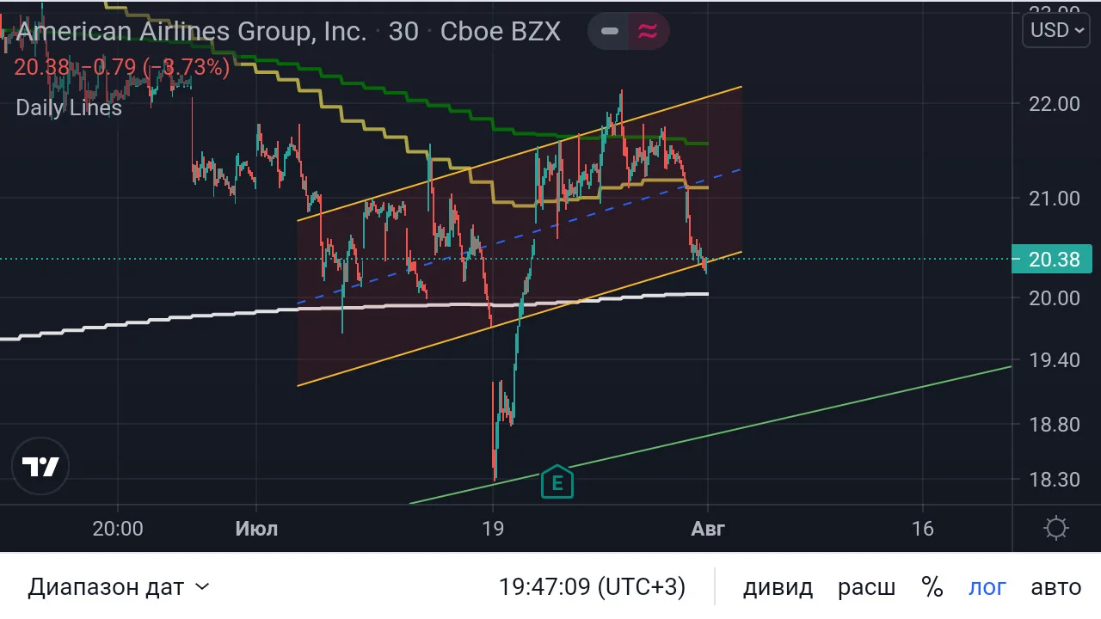Viewport: 1101px width, 619px height.
Task: Toggle the лог logarithmic scale
Action: [x=987, y=587]
